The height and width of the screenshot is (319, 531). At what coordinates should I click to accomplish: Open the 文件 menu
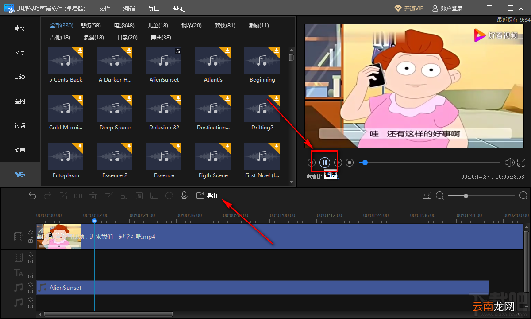tap(104, 8)
